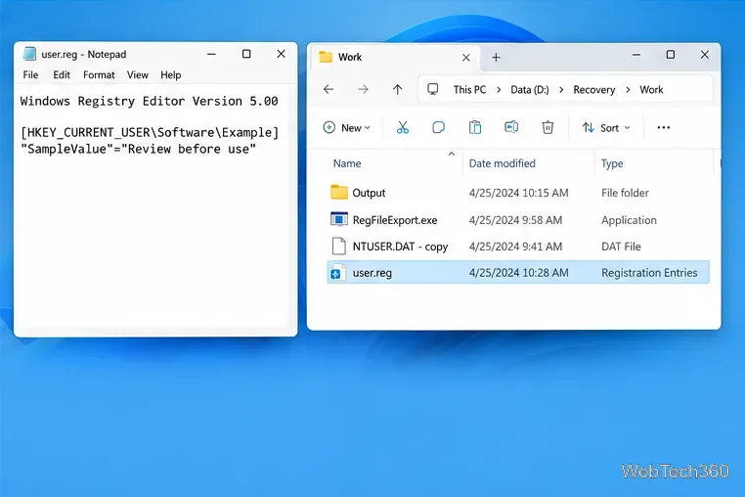This screenshot has height=497, width=745.
Task: Open the File menu in Notepad
Action: [30, 74]
